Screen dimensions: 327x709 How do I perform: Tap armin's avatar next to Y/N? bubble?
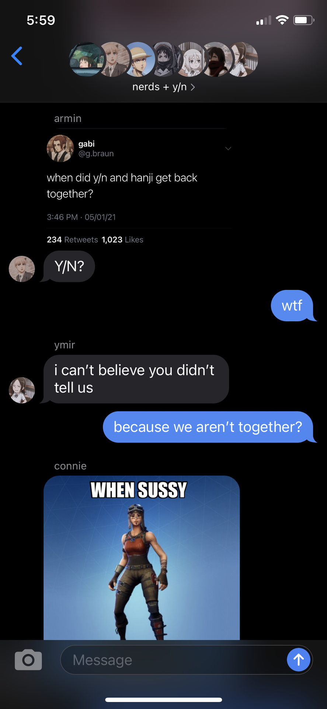coord(22,269)
